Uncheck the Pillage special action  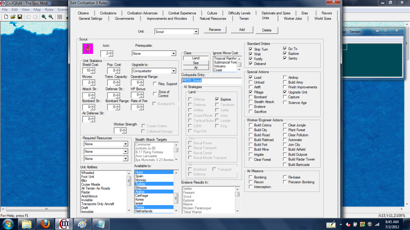coord(250,92)
